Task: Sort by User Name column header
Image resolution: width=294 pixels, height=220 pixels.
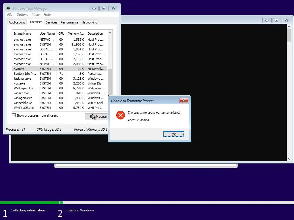Action: pyautogui.click(x=47, y=34)
